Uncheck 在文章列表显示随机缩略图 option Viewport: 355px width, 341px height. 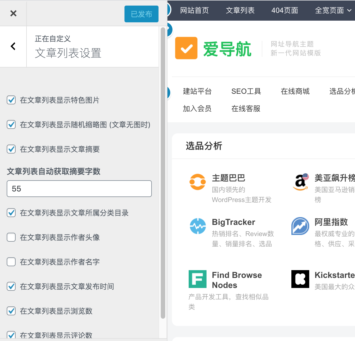point(11,124)
